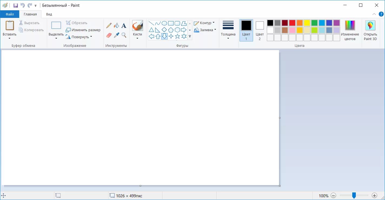
Task: Choose the Right triangle shape
Action: click(158, 30)
